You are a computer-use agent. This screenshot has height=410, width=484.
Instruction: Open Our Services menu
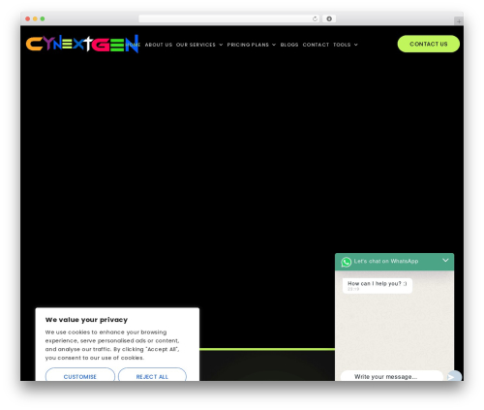click(196, 45)
